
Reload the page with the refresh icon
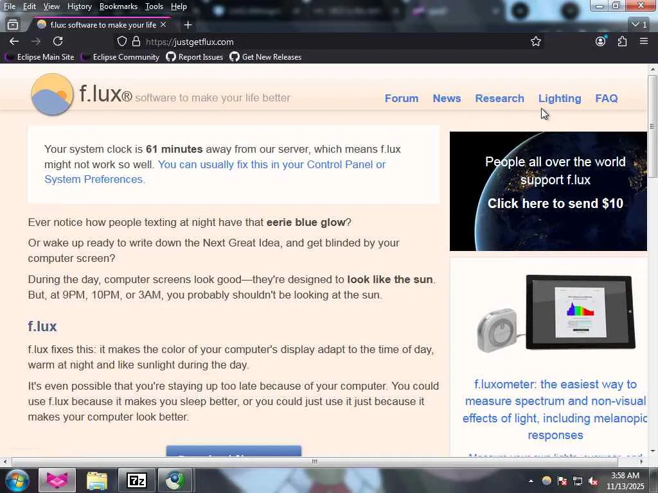pyautogui.click(x=58, y=42)
